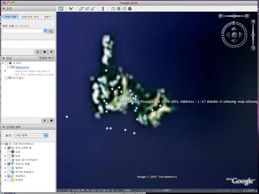This screenshot has width=259, height=194.
Task: Enable the 빌딩 3D 이미지보기 checkbox
Action: click(x=9, y=160)
